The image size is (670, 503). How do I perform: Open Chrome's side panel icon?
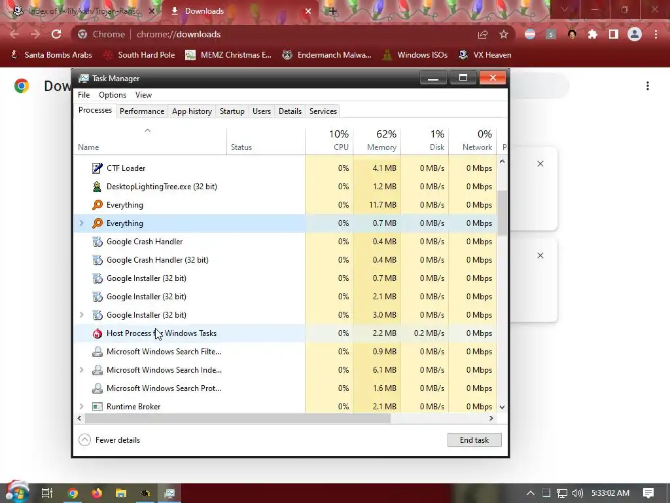(x=614, y=34)
